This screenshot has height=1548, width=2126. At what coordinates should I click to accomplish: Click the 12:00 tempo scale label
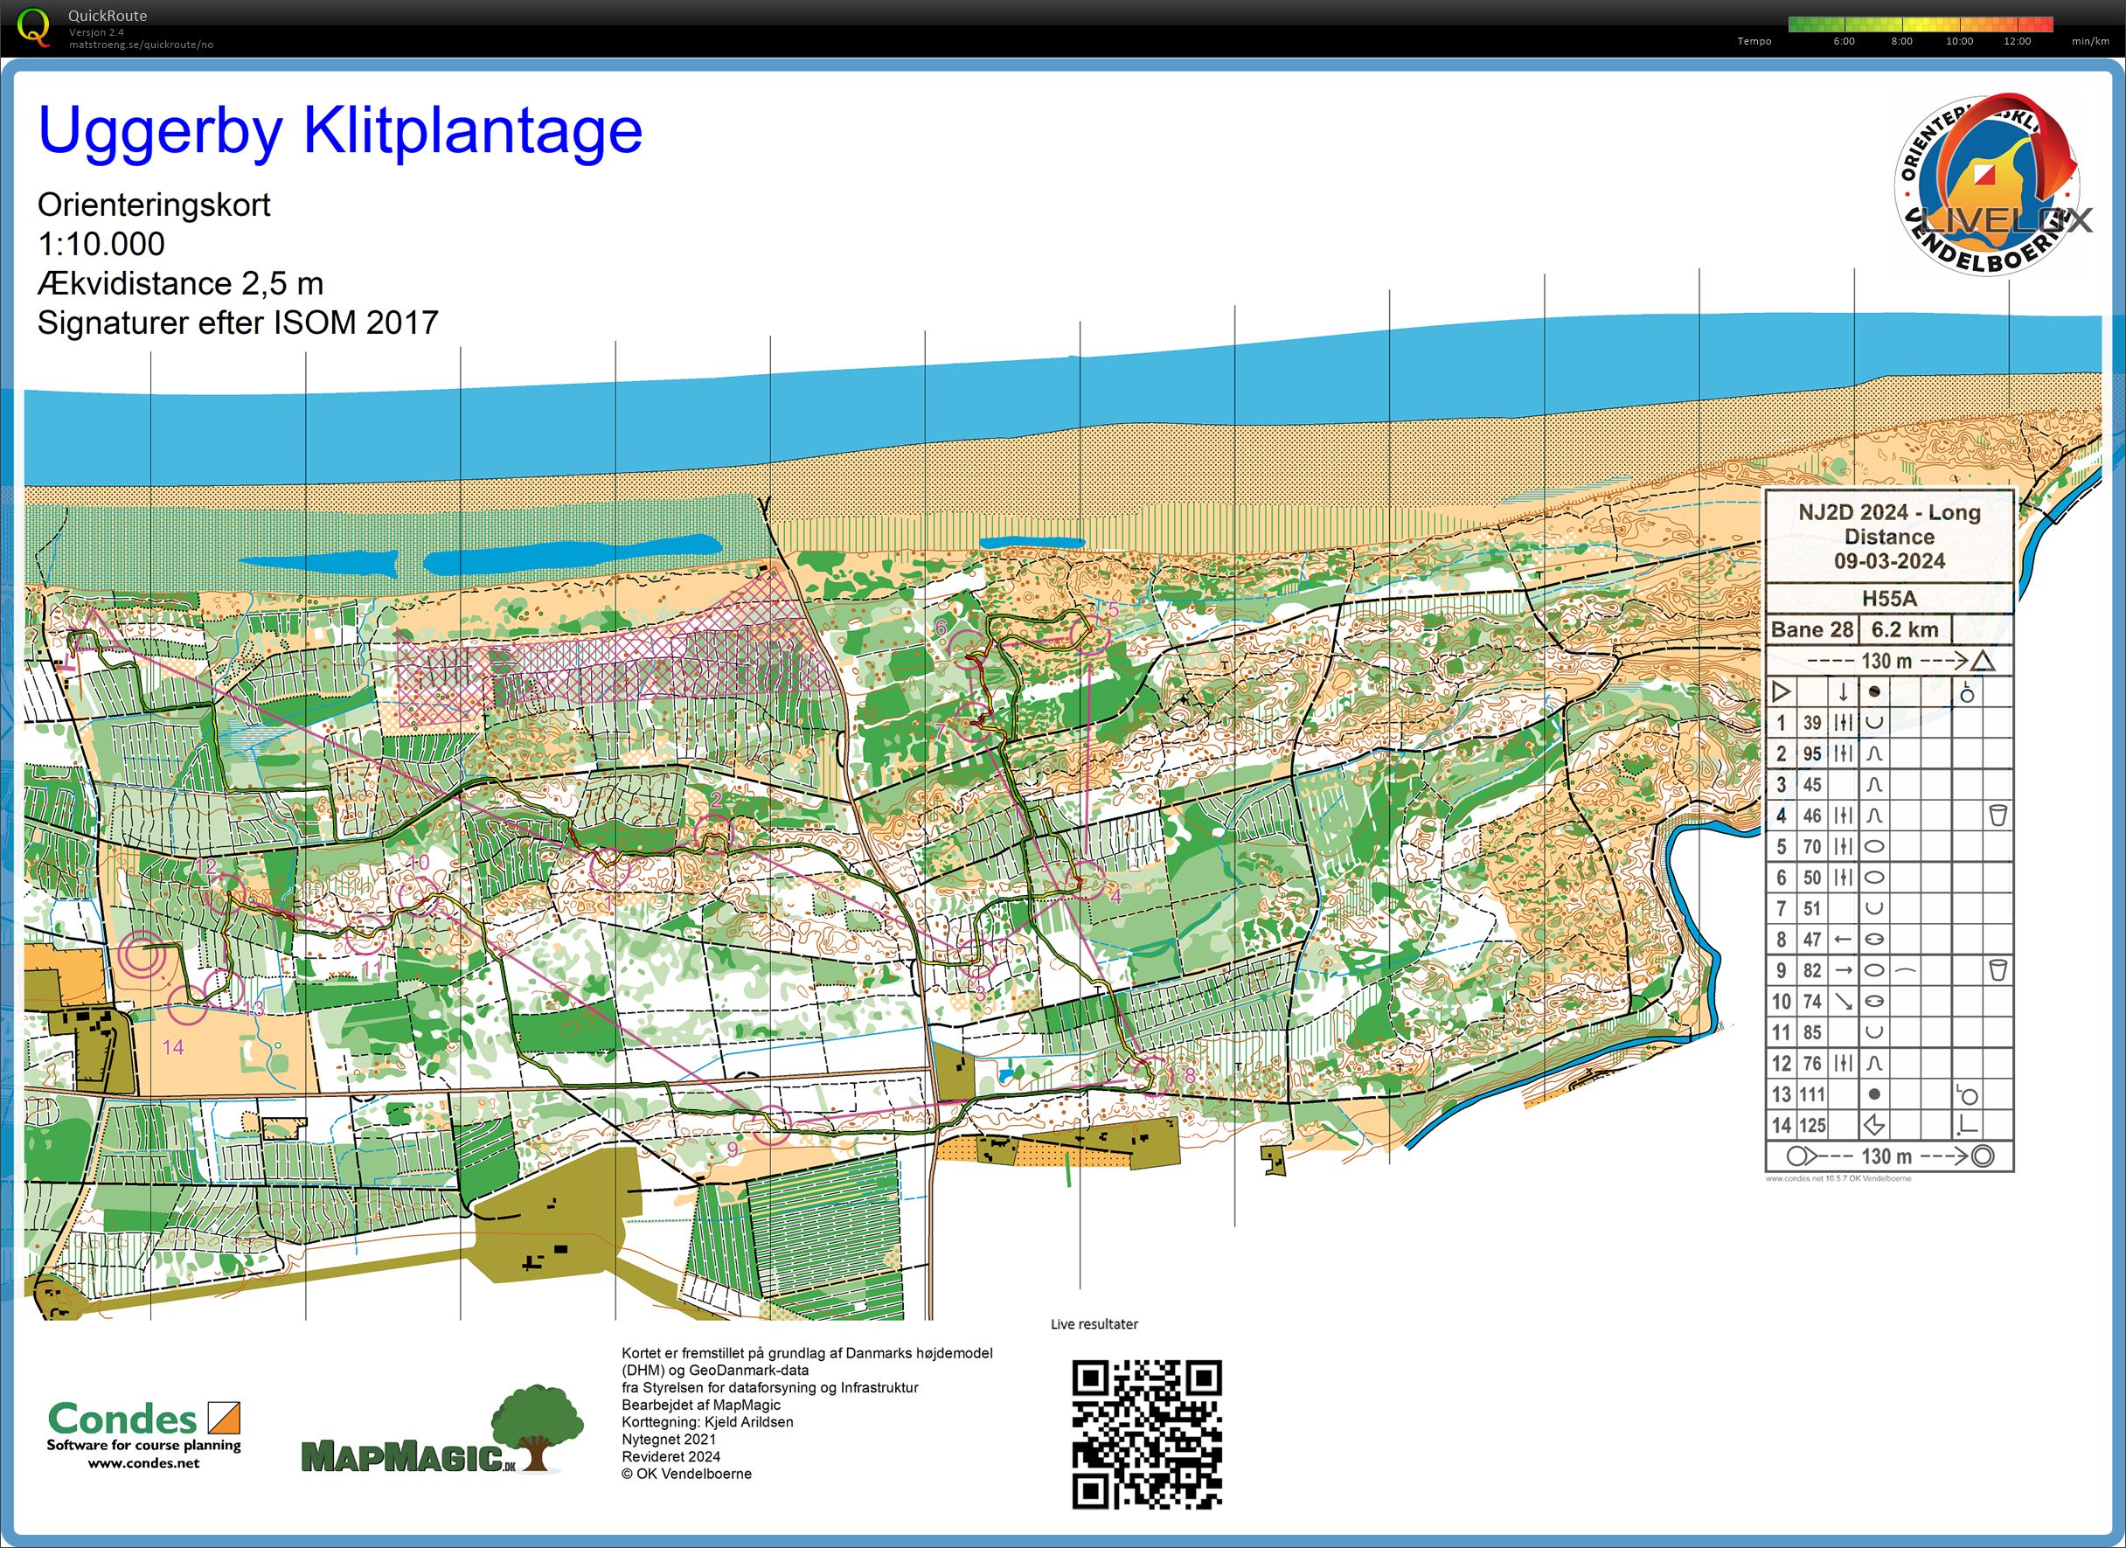[x=2018, y=41]
